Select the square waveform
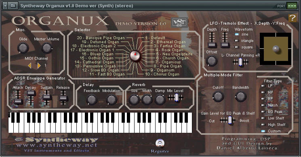Image resolution: width=301 pixels, height=157 pixels. click(x=237, y=47)
